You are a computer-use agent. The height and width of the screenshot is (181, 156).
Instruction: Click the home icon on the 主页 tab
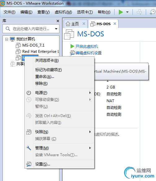click(68, 24)
